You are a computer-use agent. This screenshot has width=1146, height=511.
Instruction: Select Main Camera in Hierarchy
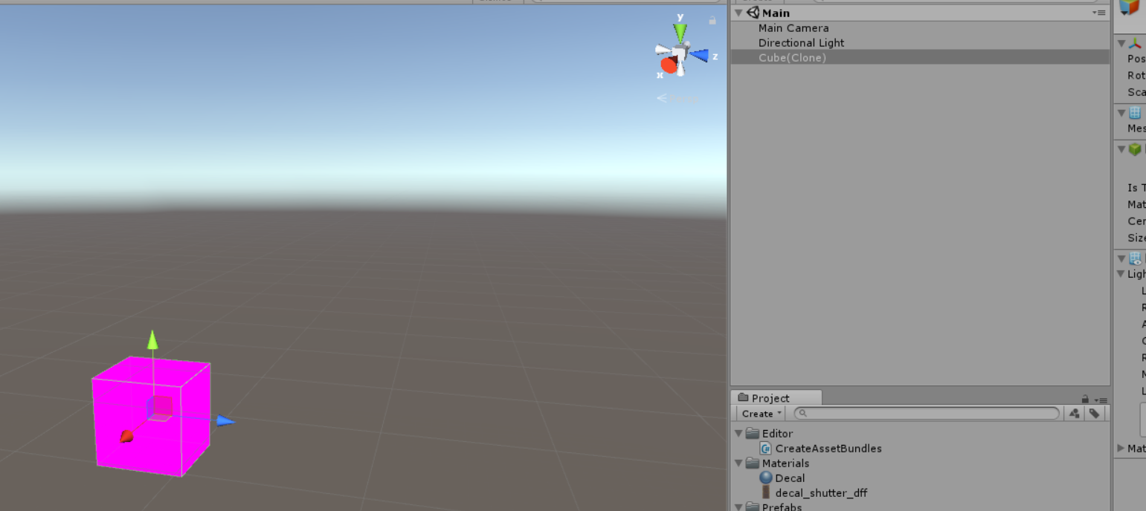793,27
